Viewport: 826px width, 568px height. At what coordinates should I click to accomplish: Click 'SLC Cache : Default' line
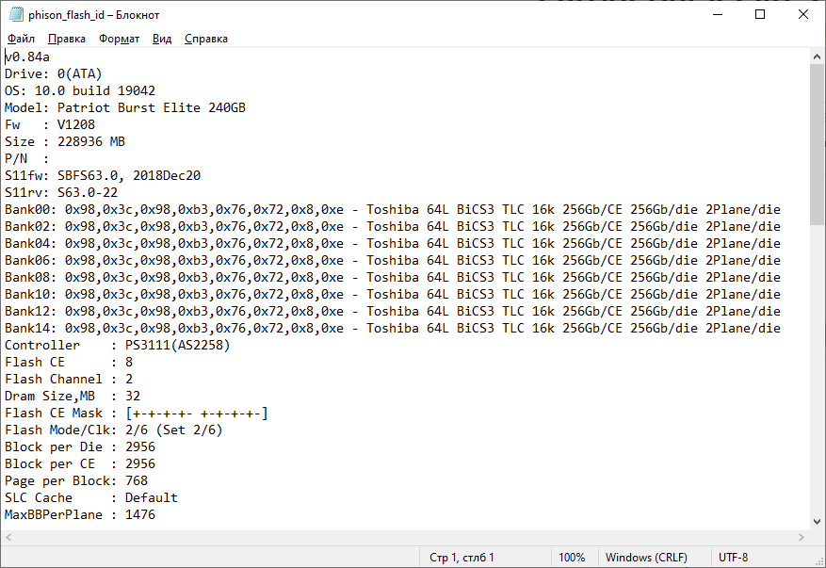91,497
